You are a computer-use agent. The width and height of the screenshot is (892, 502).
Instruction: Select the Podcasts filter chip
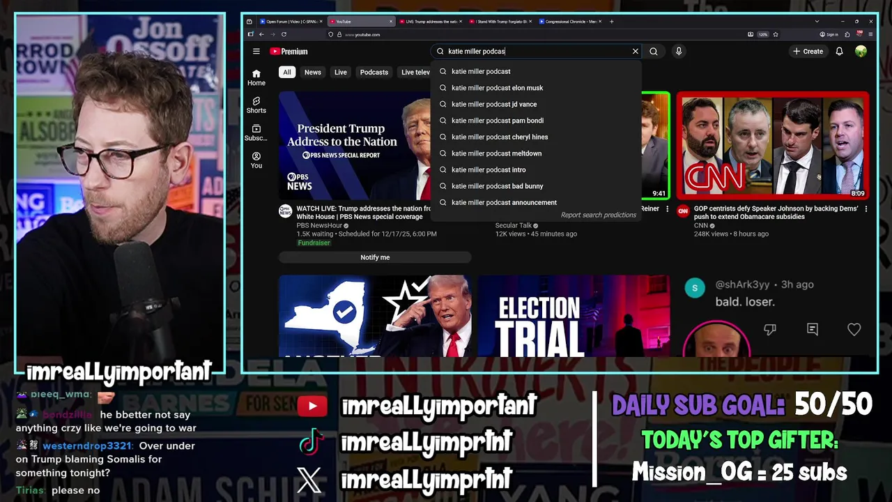(374, 72)
